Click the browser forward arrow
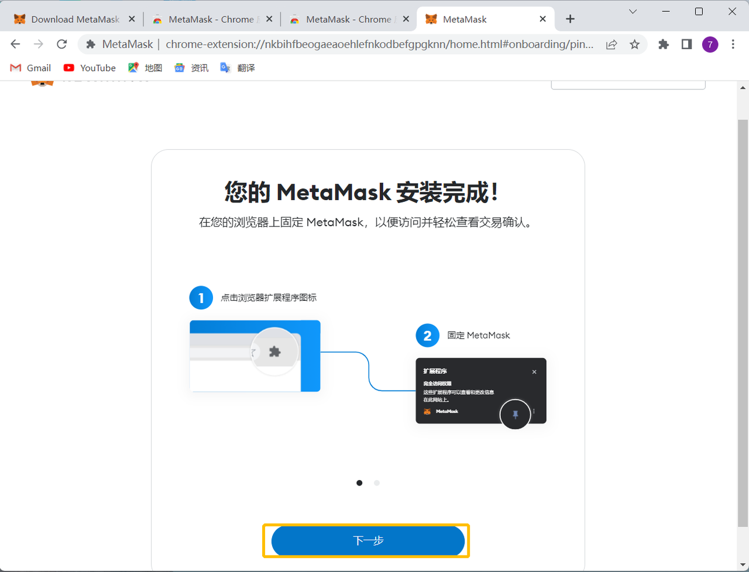 point(39,44)
